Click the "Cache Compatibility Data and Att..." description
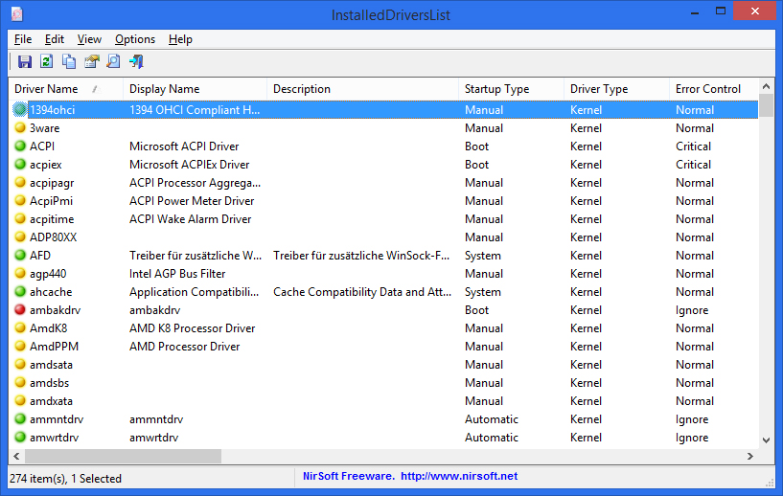783x496 pixels. click(362, 292)
